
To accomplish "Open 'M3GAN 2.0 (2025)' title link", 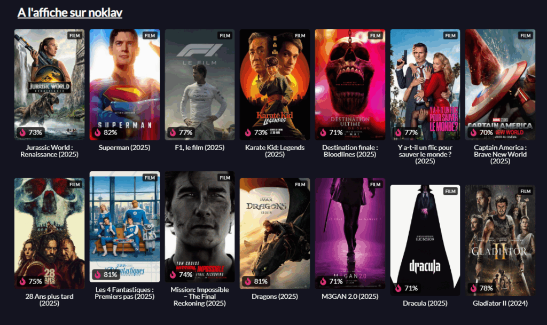I will tap(350, 296).
